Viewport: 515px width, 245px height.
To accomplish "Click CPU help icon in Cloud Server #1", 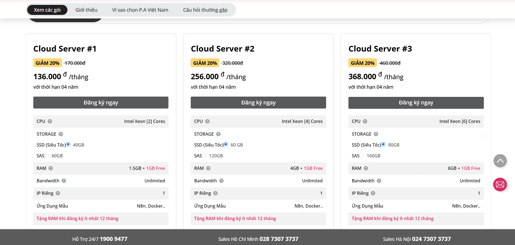I will pyautogui.click(x=50, y=121).
